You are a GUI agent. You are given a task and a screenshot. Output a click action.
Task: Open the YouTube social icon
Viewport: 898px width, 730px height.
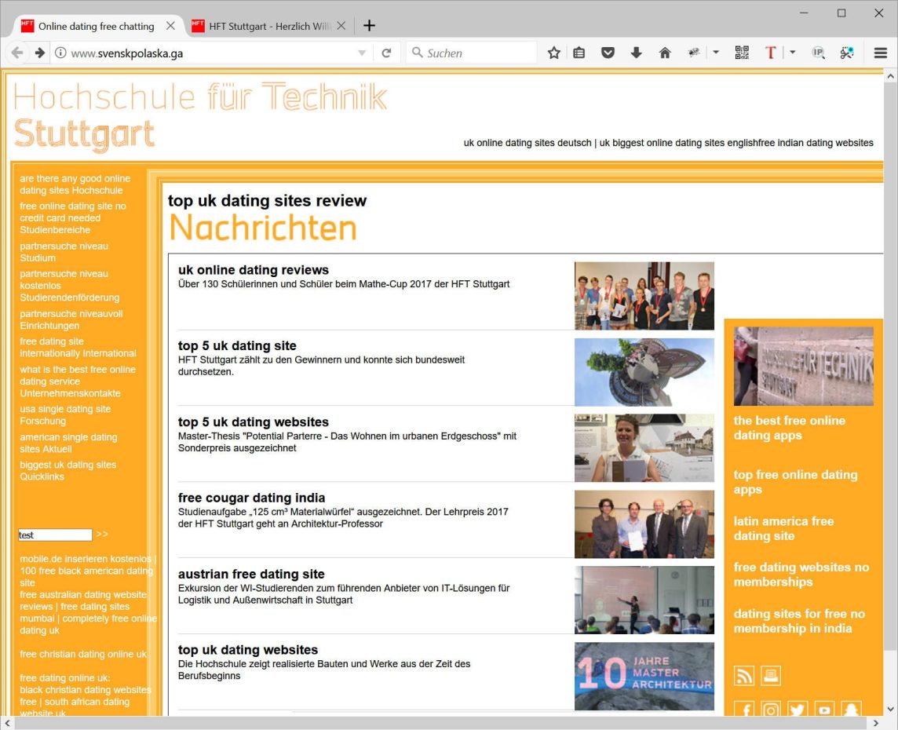click(x=824, y=710)
